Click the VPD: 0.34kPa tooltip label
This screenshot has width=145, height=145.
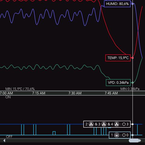(x=118, y=82)
